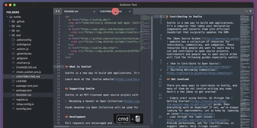Screen dimensions: 257x128
Task: Click the LICENSE file icon
Action: (x=13, y=81)
